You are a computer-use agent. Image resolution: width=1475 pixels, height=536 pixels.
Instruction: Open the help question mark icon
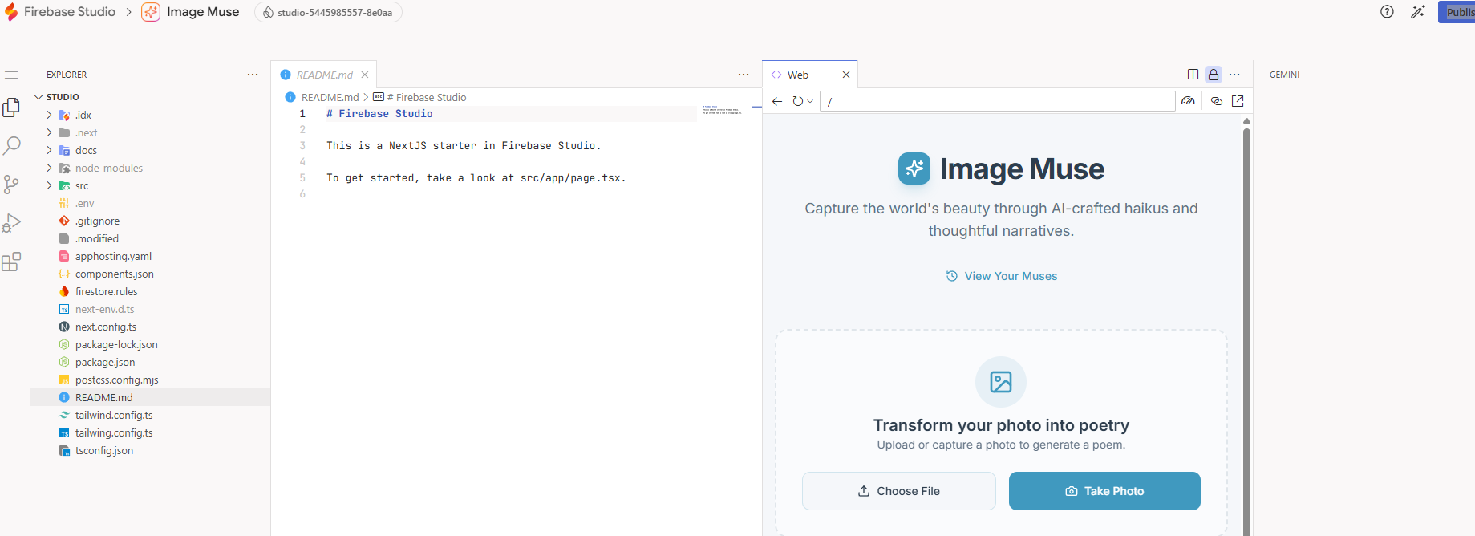coord(1387,12)
